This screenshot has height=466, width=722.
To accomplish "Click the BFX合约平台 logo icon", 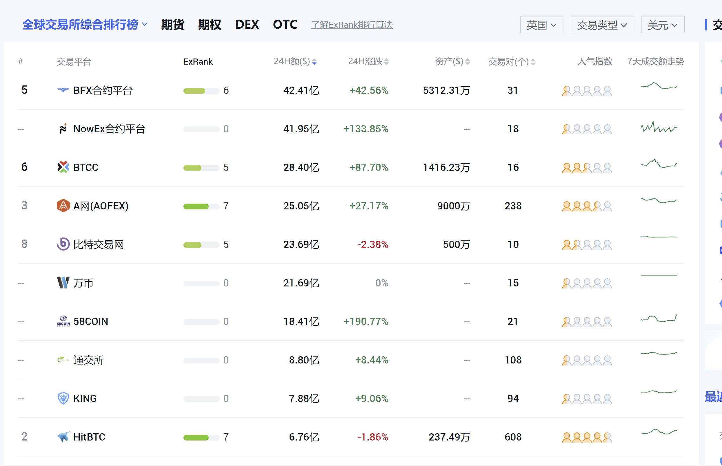I will point(63,90).
